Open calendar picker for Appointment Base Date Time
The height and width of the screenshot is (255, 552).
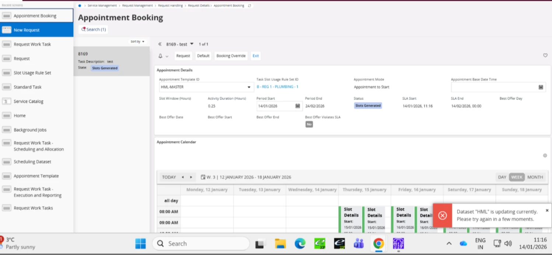point(541,87)
